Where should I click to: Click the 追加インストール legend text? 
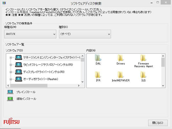(26, 99)
